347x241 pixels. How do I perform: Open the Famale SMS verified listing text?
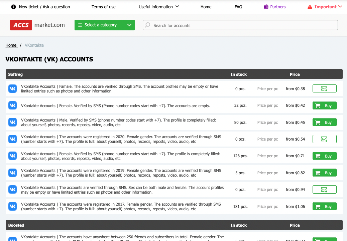pyautogui.click(x=119, y=88)
